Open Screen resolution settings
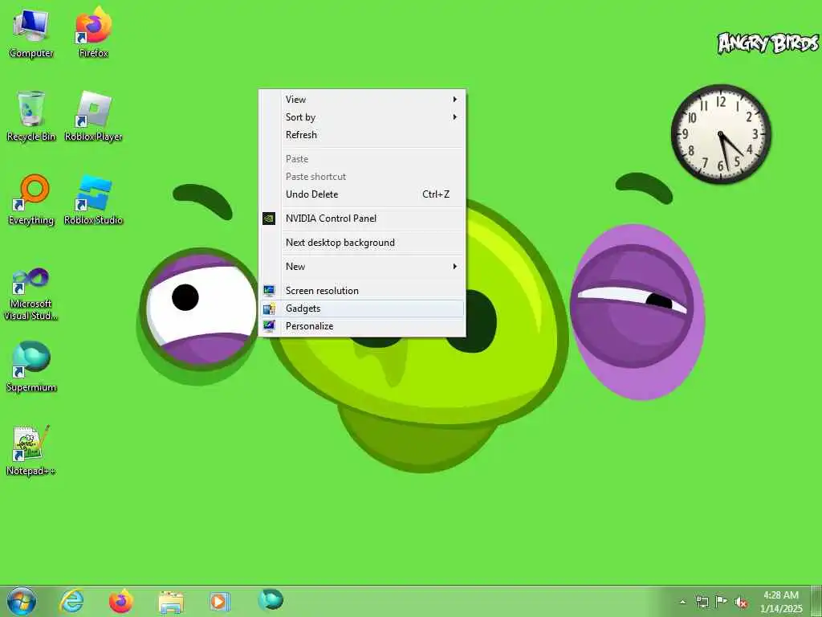The width and height of the screenshot is (822, 617). pos(362,291)
